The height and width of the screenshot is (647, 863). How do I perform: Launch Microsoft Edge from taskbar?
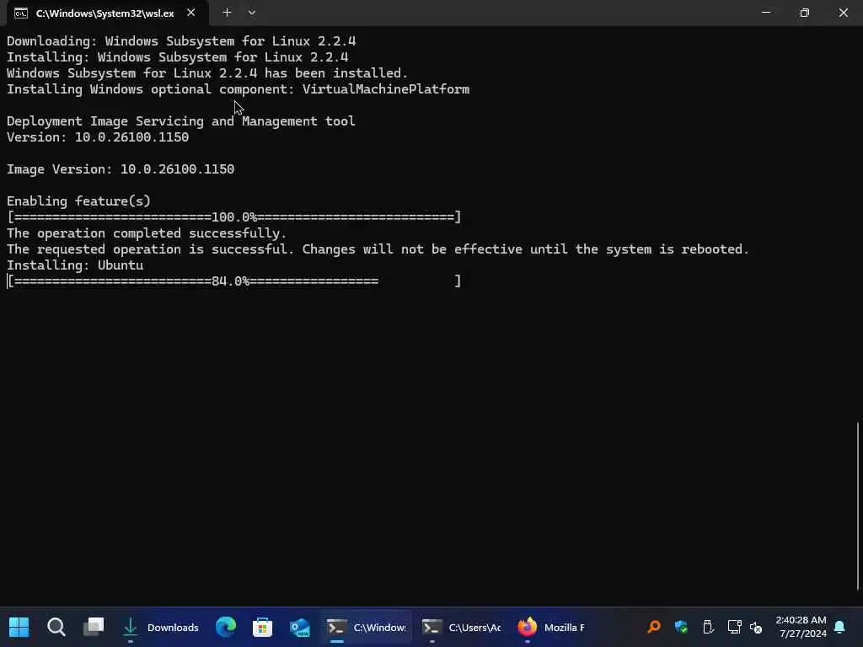[x=226, y=627]
